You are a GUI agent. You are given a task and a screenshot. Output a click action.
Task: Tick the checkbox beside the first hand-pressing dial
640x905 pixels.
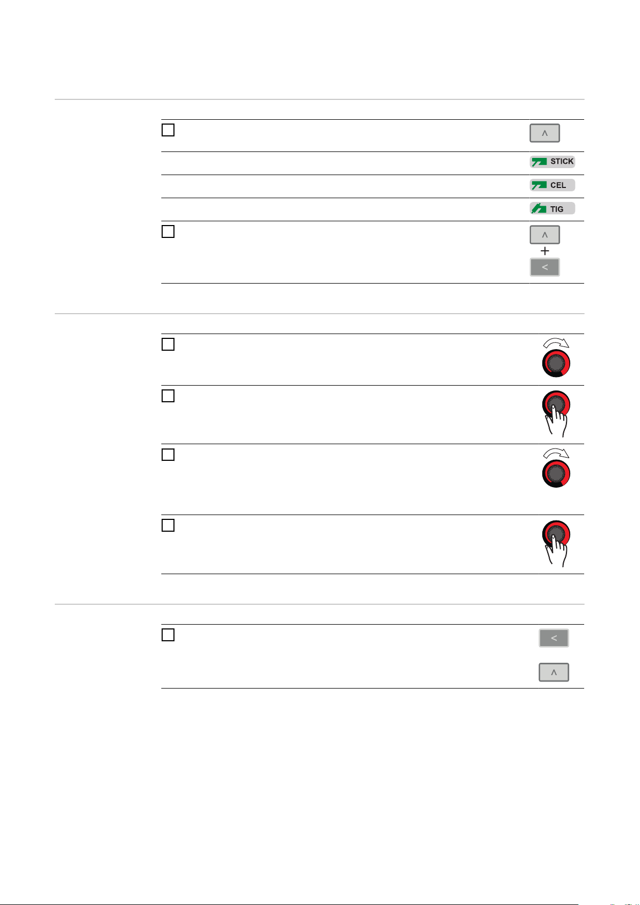168,396
